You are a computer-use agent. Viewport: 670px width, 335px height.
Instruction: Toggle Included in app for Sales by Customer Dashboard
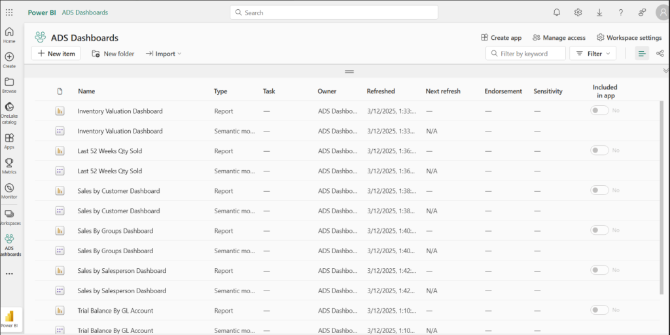click(599, 190)
